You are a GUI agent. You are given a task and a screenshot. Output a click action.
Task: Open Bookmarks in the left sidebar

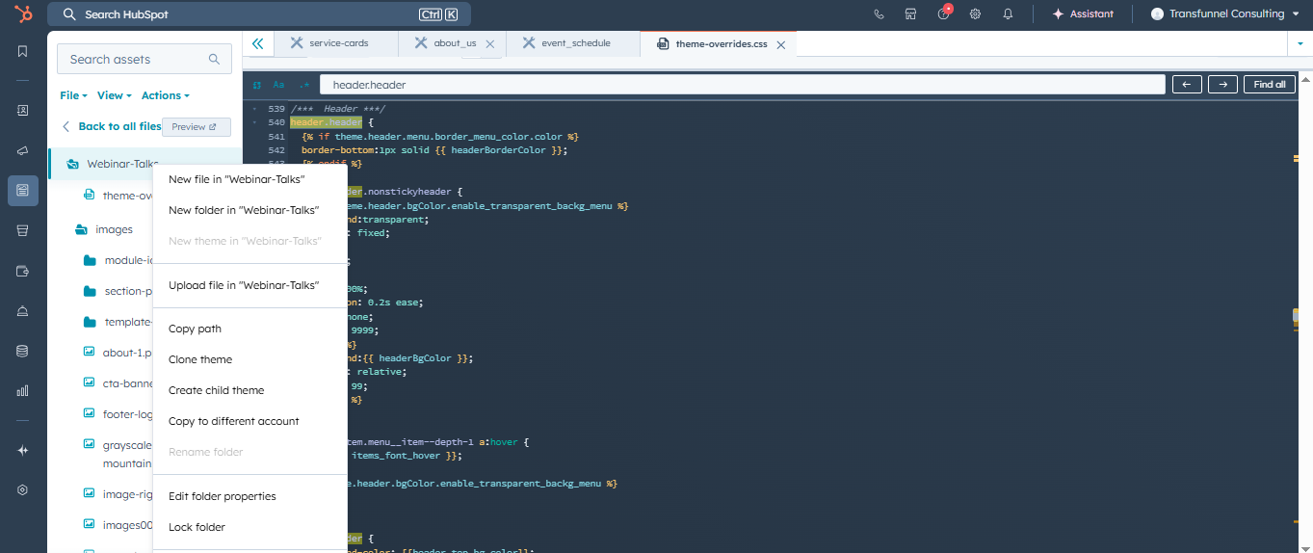(23, 51)
